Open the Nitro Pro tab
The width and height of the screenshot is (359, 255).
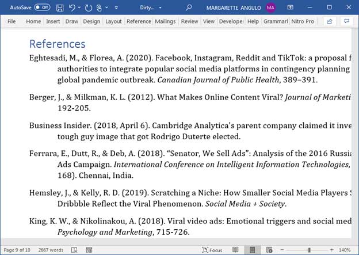[x=303, y=21]
